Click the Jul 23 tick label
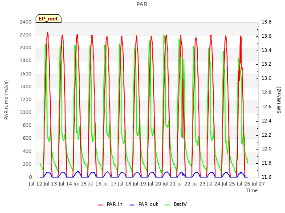Screen dimensions: 285x213 pyautogui.click(x=199, y=184)
